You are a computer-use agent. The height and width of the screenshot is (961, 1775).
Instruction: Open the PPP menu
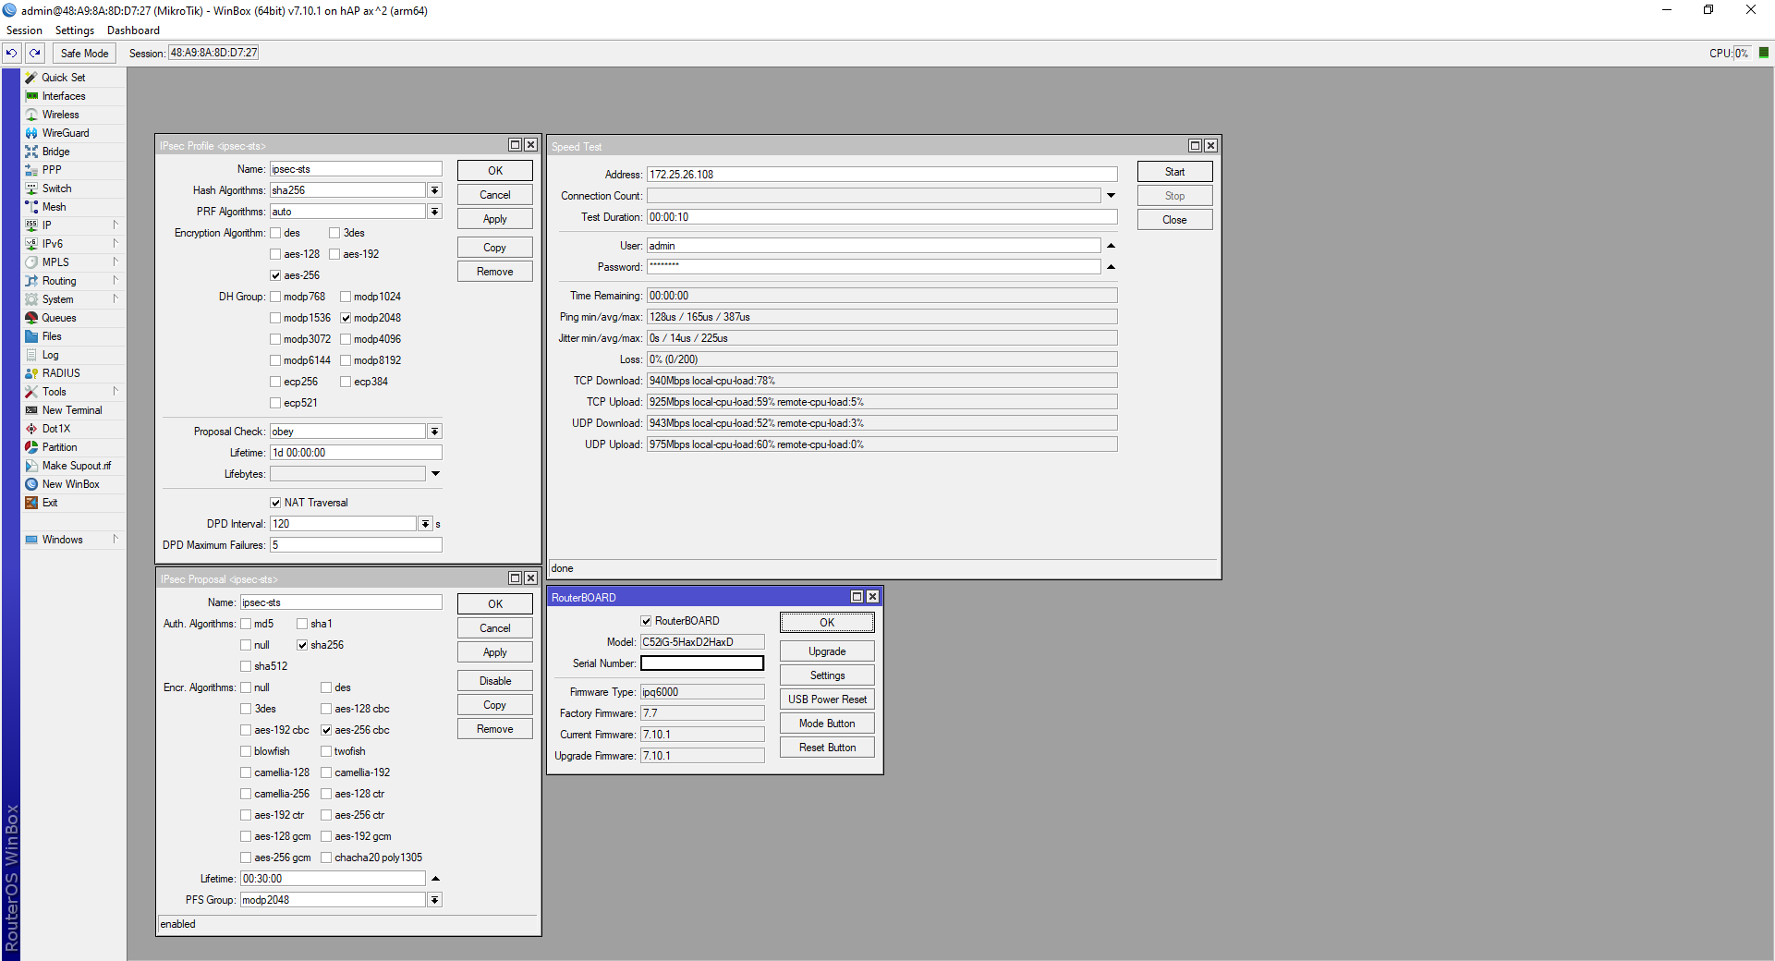52,170
